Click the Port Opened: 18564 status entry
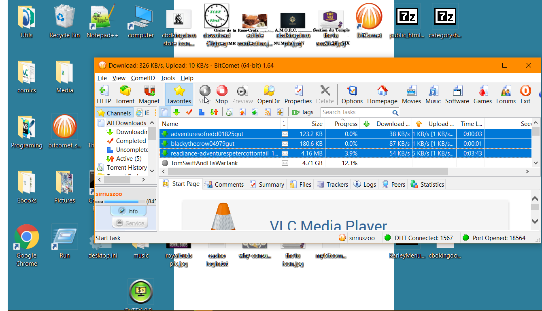542x311 pixels. (x=494, y=238)
